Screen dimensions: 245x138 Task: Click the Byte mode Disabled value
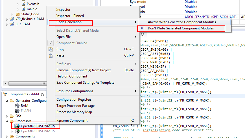pos(191,2)
